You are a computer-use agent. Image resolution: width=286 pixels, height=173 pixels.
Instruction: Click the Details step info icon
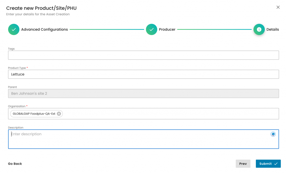[259, 29]
